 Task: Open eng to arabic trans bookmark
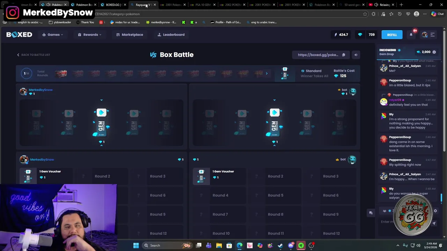point(262,22)
